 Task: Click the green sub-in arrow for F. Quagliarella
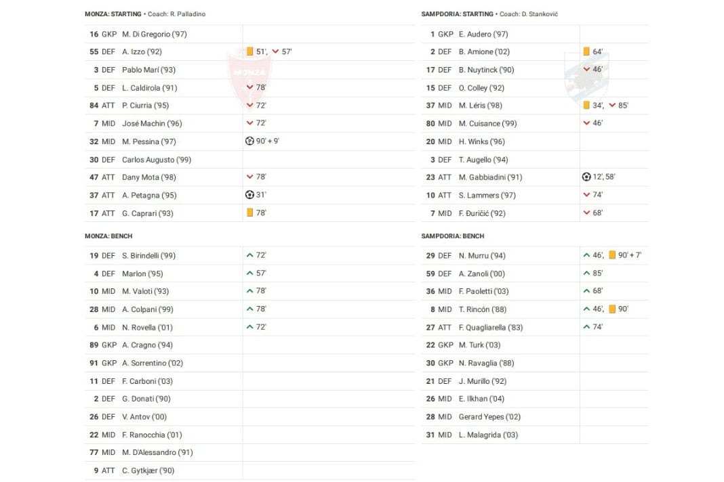tap(586, 327)
